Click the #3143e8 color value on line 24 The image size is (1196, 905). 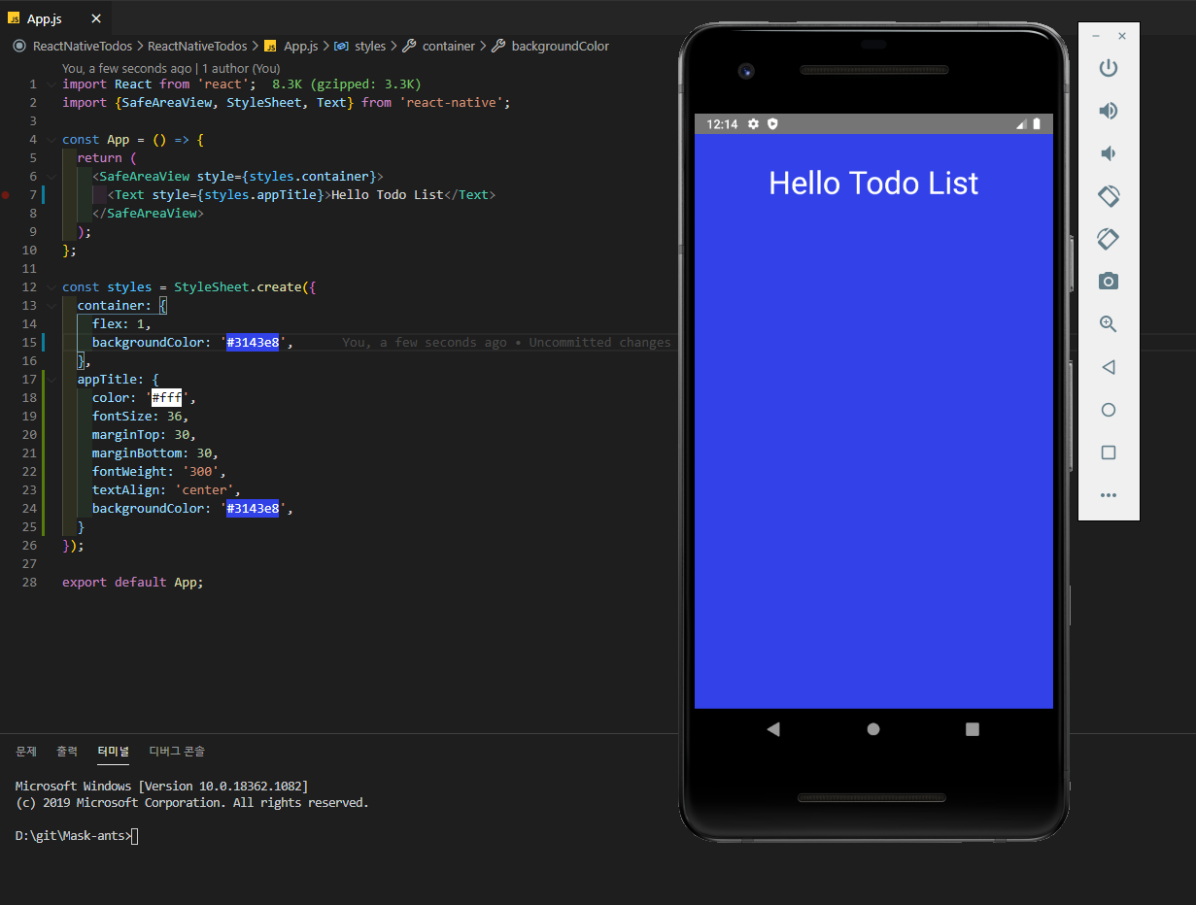tap(253, 508)
